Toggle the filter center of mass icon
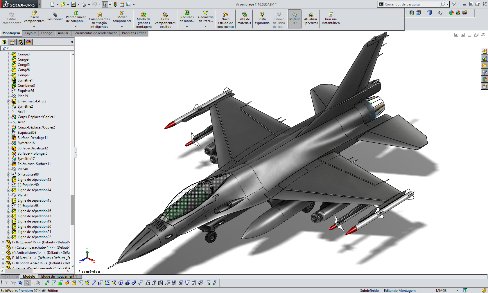 [x=201, y=283]
